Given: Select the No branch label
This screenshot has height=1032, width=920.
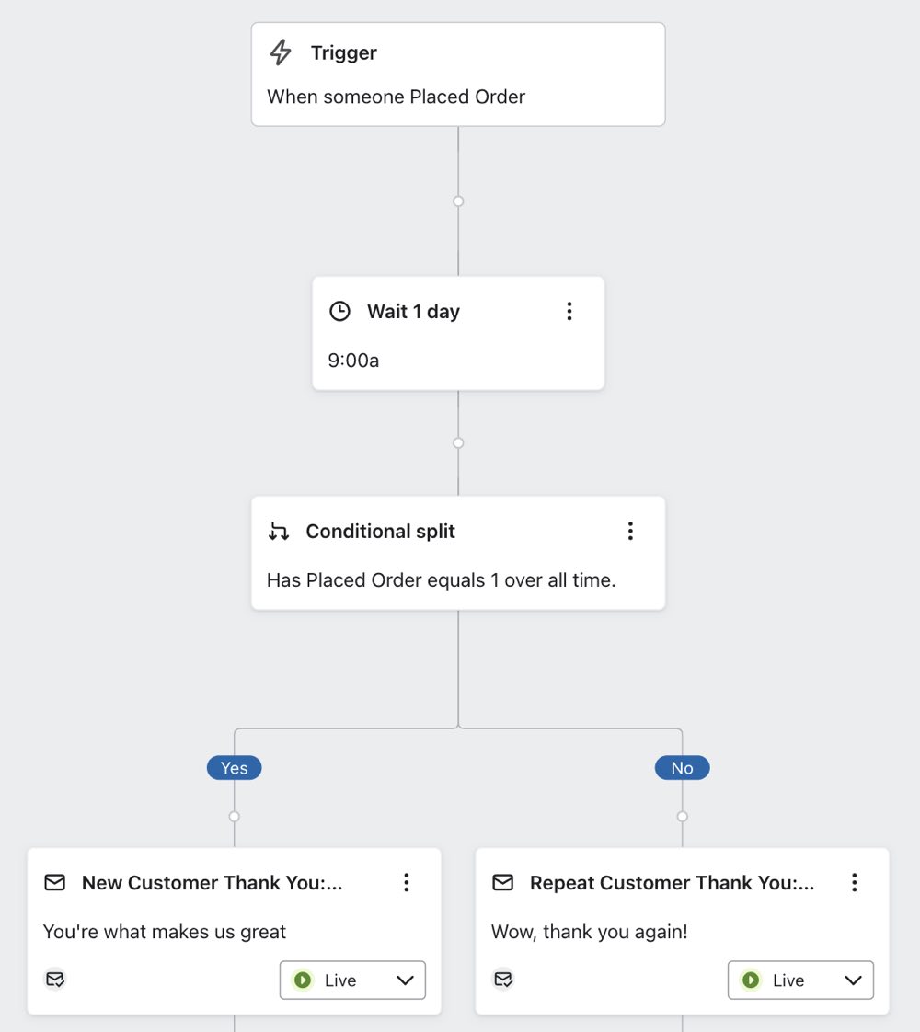Looking at the screenshot, I should tap(682, 767).
